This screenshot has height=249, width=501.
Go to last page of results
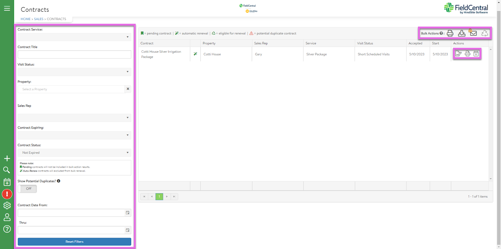[174, 196]
